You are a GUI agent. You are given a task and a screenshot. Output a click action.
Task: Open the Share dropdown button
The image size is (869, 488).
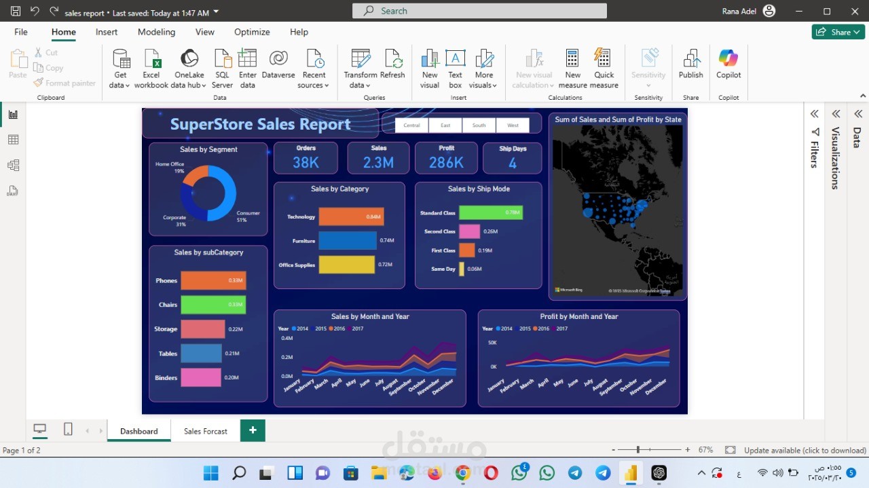pos(838,32)
